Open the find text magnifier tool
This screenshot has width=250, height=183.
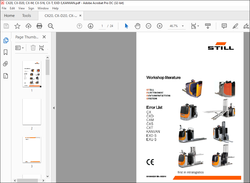point(51,26)
